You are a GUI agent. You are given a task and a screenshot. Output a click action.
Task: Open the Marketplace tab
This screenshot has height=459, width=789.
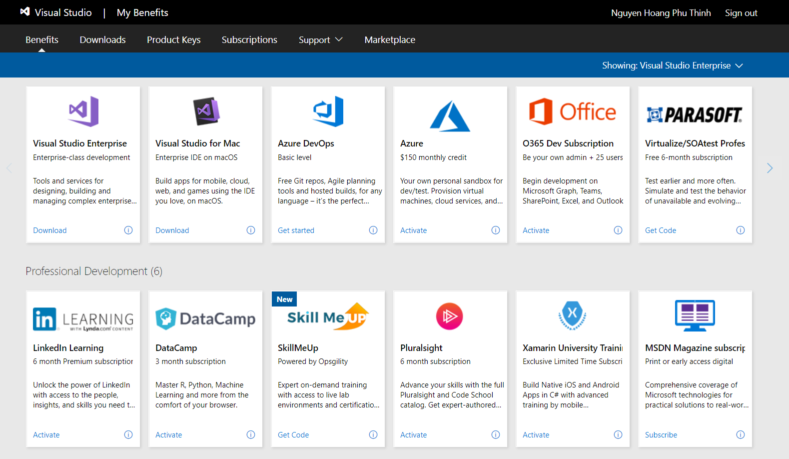(390, 39)
